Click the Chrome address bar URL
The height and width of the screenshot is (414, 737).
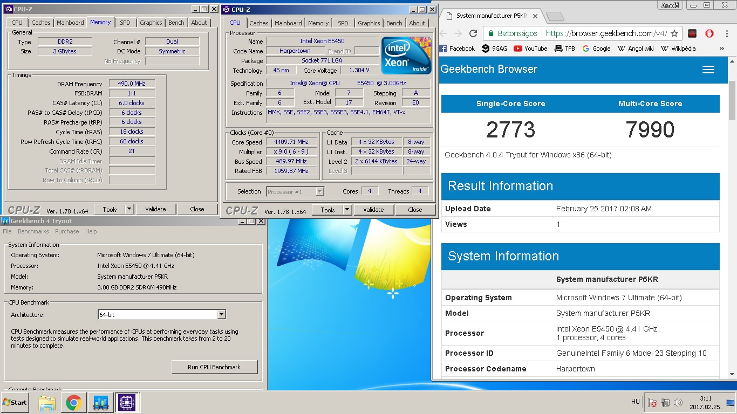pos(606,33)
